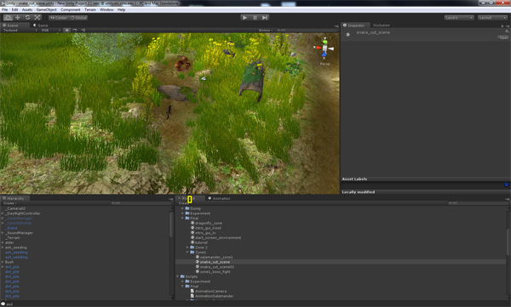Select the Move transform tool
Screen dimensions: 511x307
(18, 18)
